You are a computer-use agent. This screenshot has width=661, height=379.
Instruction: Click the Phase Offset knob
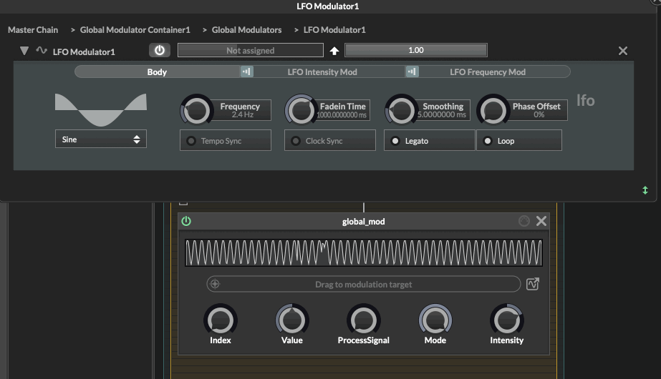tap(493, 110)
